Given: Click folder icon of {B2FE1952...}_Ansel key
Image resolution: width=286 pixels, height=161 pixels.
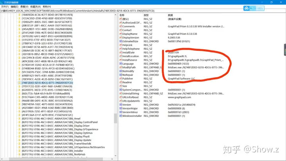Looking at the screenshot, I should [x=19, y=118].
